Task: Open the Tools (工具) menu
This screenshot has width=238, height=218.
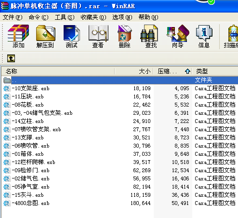Action: click(x=65, y=17)
